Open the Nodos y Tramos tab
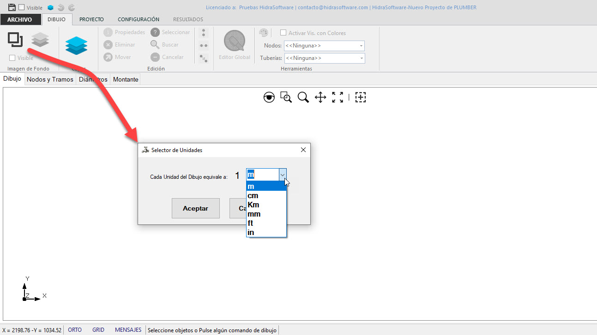Viewport: 597px width, 335px height. pyautogui.click(x=50, y=79)
